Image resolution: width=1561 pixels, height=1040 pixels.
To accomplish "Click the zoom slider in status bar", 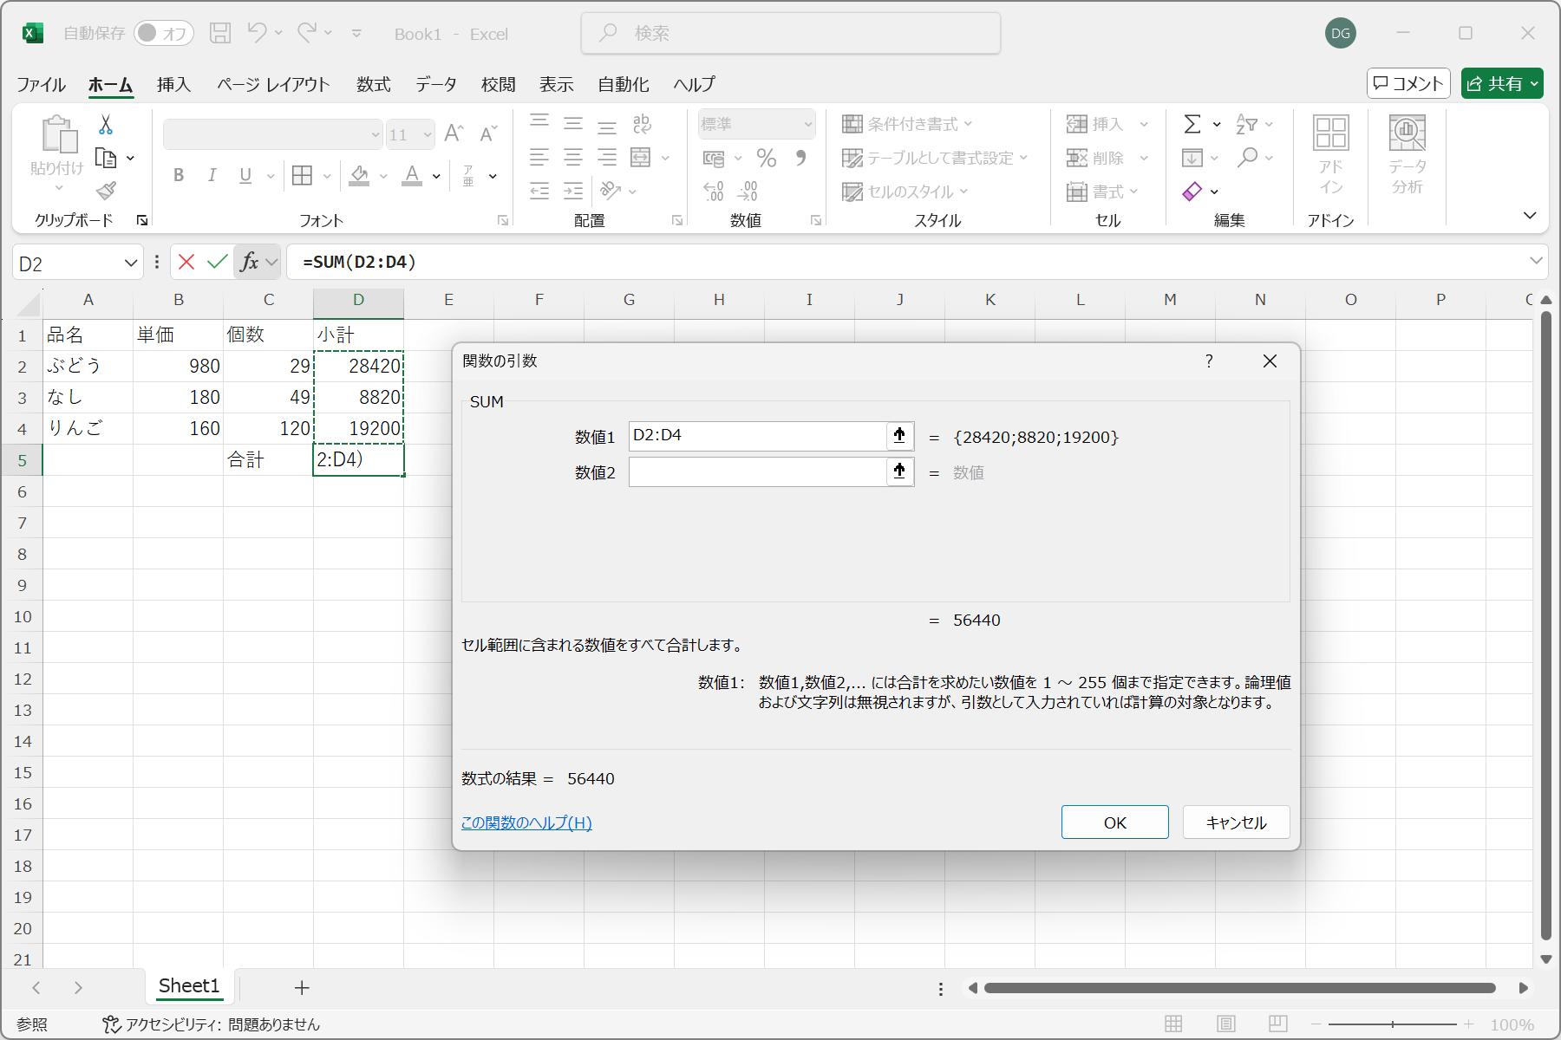I will click(1393, 1024).
